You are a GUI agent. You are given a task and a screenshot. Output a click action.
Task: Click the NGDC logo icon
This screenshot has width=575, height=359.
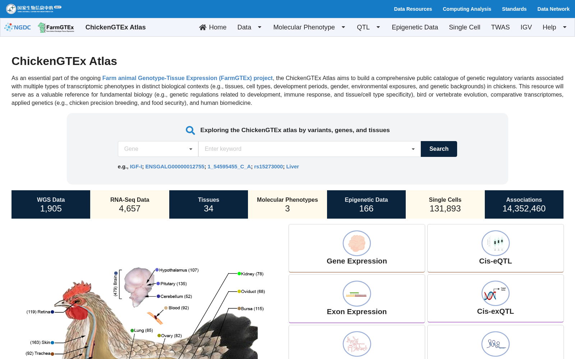pyautogui.click(x=17, y=27)
